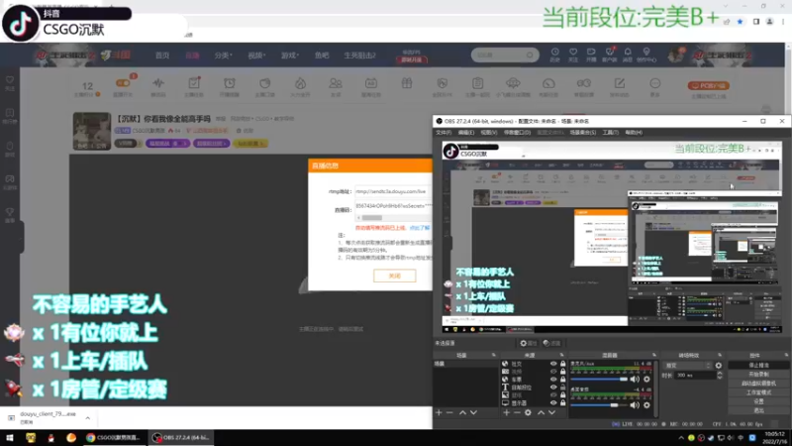The image size is (792, 446).
Task: Add a new scene with the plus icon
Action: coord(439,412)
